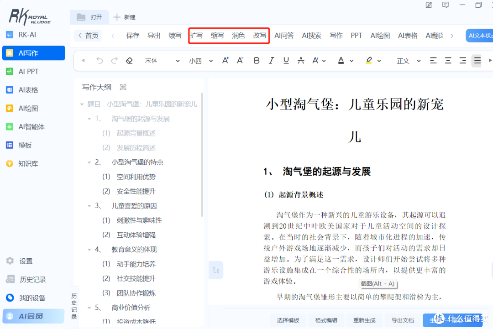
Task: Apply the font color A button
Action: pyautogui.click(x=341, y=60)
